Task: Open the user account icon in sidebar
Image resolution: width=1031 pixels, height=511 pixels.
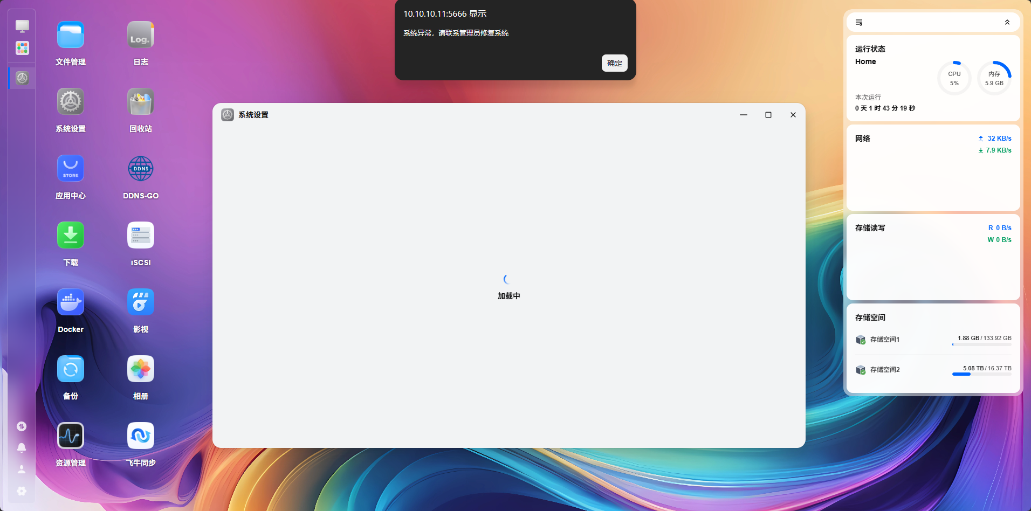Action: click(22, 469)
